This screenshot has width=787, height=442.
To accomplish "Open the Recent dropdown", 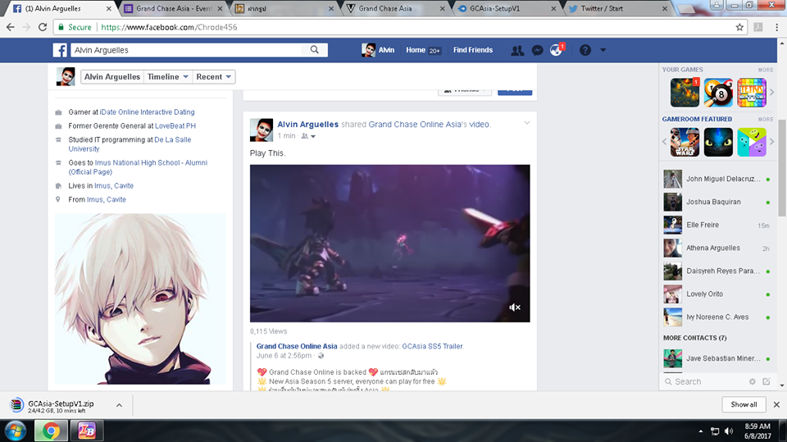I will pos(214,77).
